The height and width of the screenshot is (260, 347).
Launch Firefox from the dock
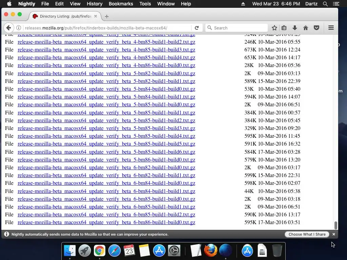210,251
